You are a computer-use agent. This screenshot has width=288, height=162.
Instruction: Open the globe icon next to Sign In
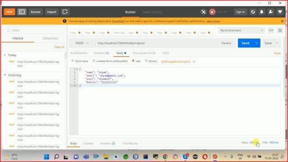pos(253,12)
